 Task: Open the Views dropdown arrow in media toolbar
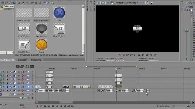(48, 3)
